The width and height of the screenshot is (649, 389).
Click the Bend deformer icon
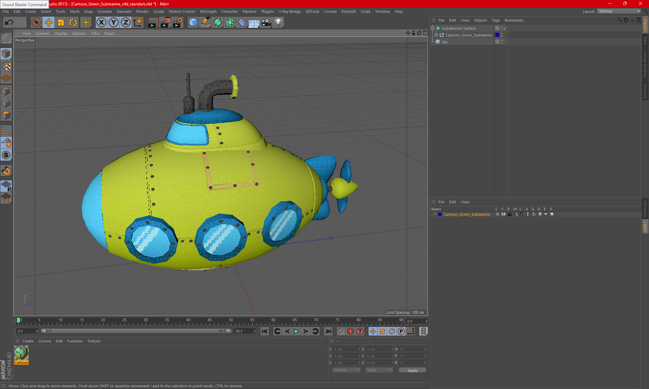(242, 23)
